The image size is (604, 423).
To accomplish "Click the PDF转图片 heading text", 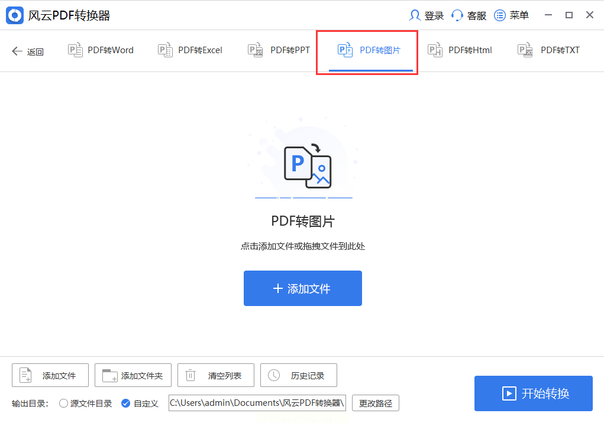I will point(303,221).
